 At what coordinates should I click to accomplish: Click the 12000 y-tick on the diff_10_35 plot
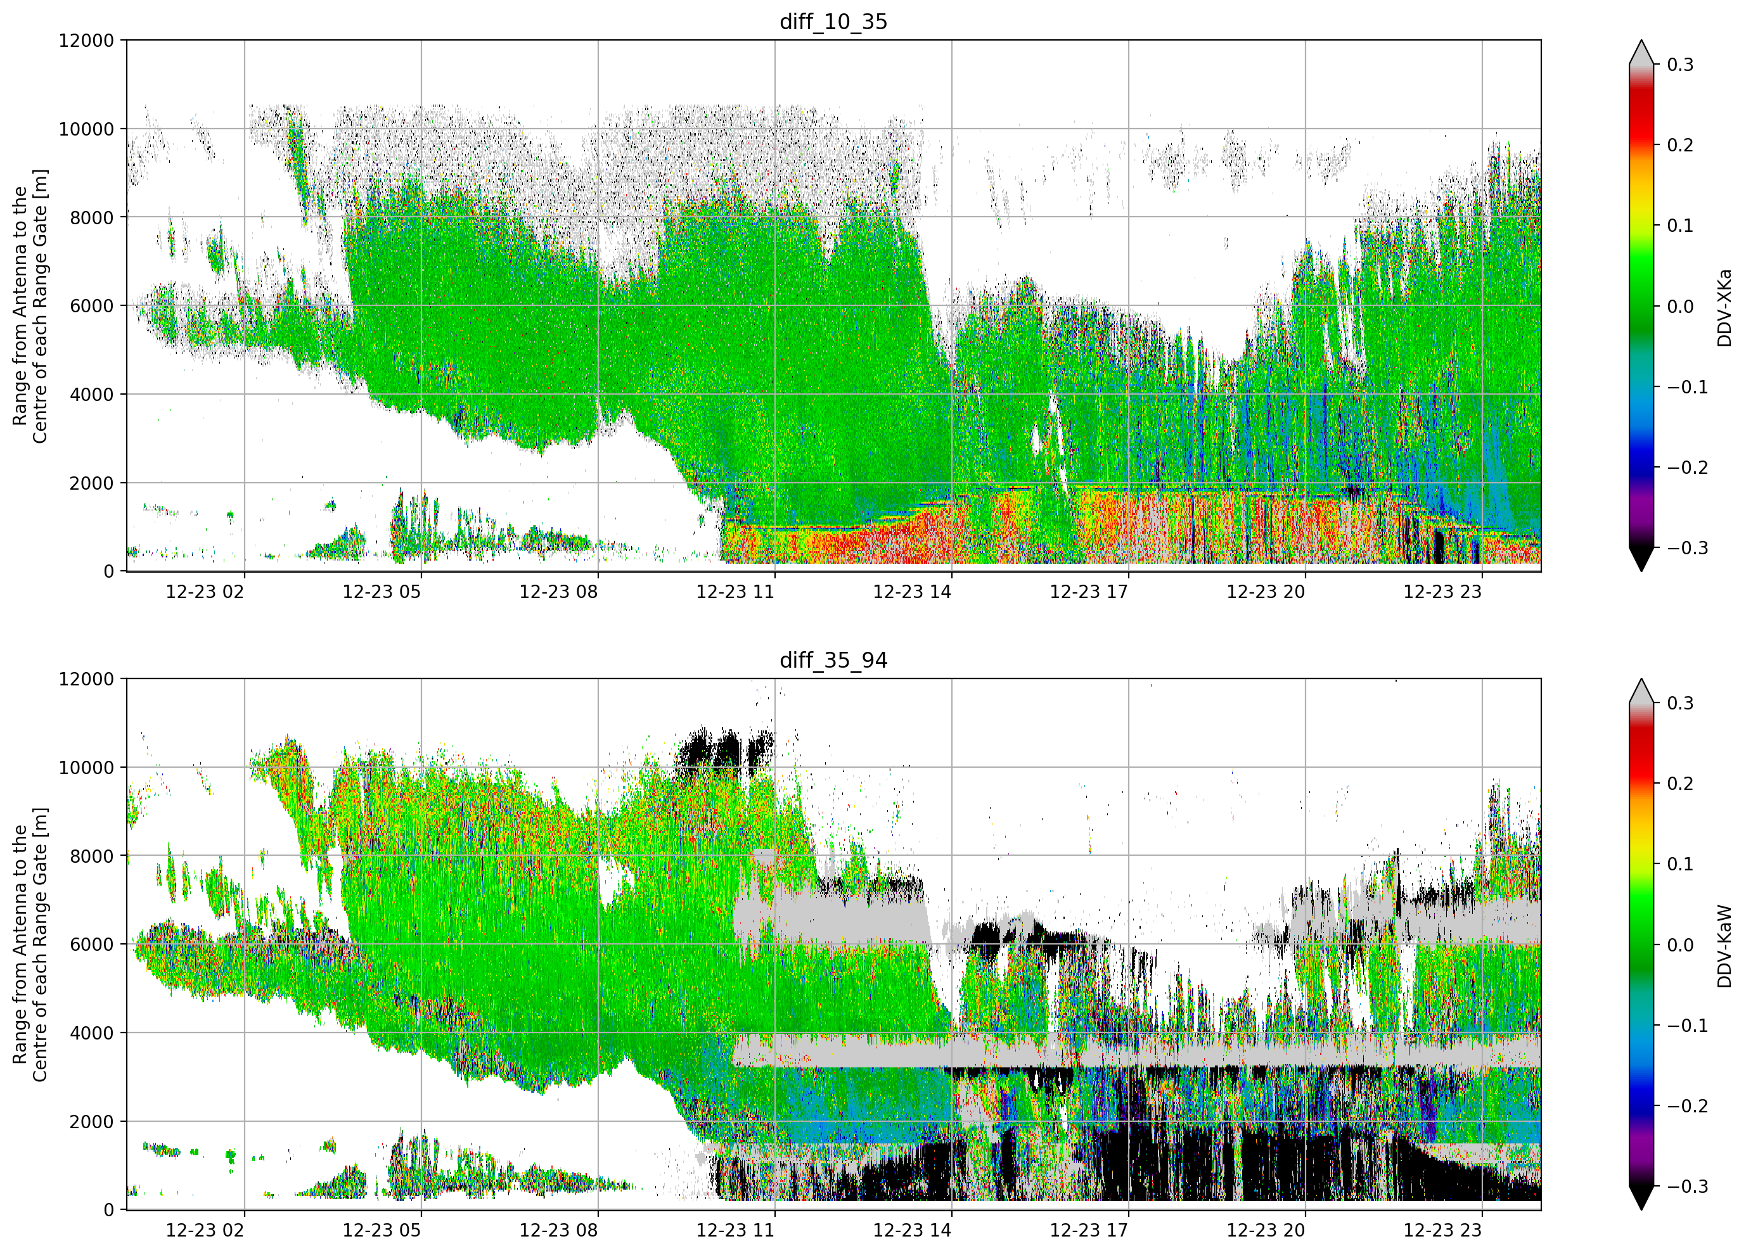point(86,40)
